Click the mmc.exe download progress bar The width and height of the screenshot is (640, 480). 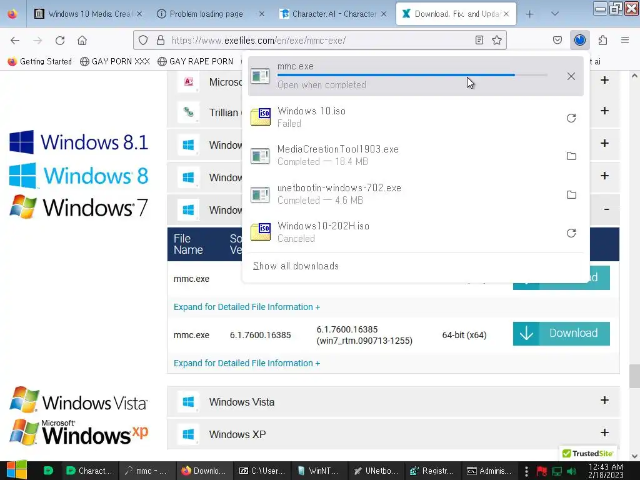click(412, 75)
